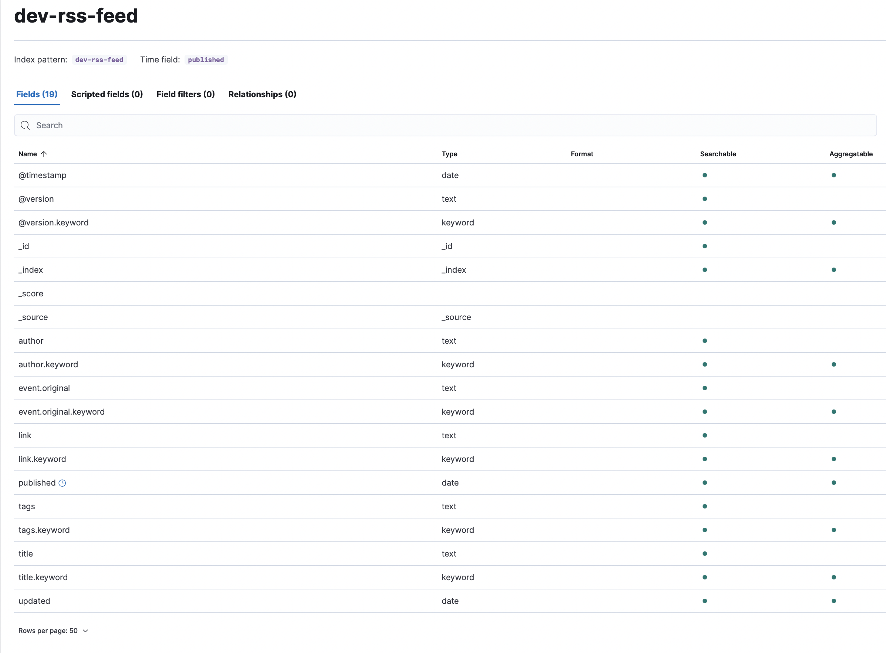
Task: Click the published time field badge
Action: click(x=206, y=60)
